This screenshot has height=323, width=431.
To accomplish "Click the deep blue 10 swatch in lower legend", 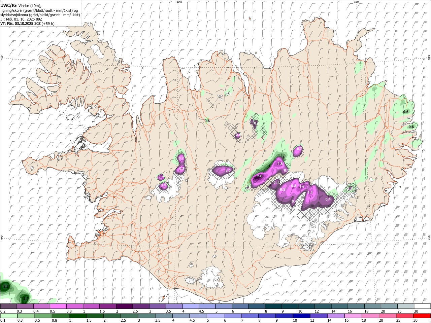I will coord(301,316).
